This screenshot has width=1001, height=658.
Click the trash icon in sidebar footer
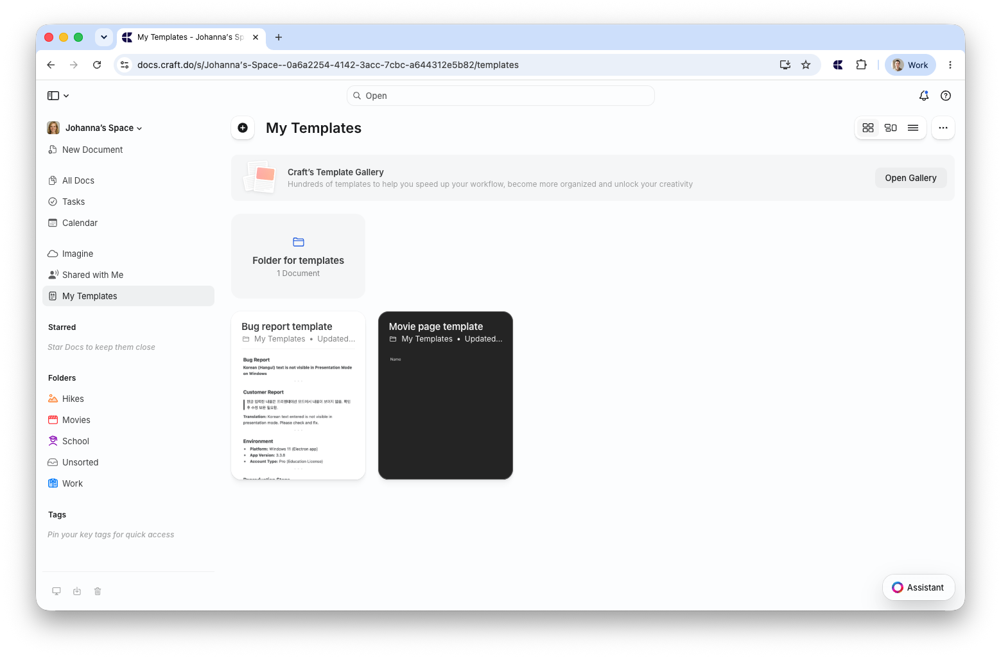tap(98, 591)
